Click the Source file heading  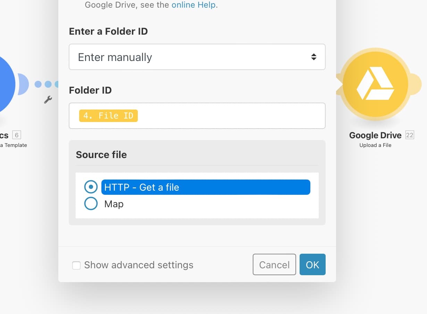click(101, 155)
